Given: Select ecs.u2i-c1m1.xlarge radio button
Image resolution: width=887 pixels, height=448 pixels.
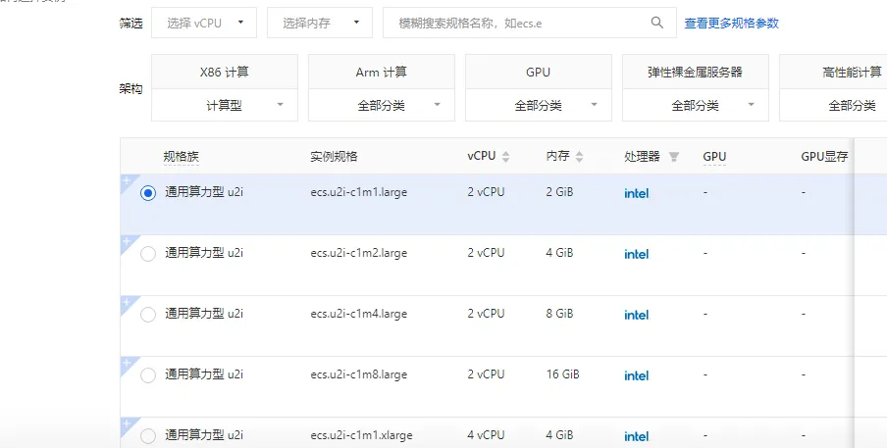Looking at the screenshot, I should point(147,436).
